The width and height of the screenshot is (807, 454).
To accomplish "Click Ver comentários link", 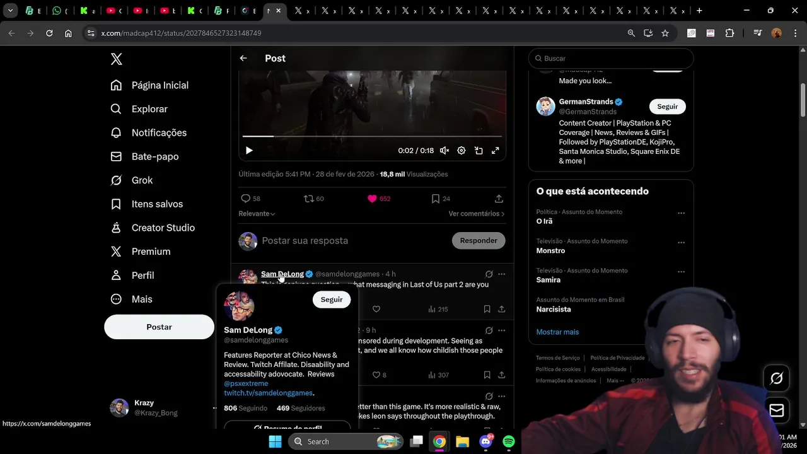I will tap(477, 214).
